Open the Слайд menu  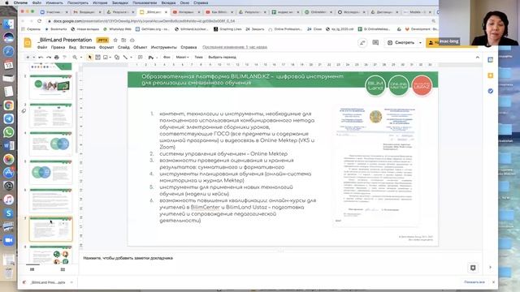click(x=123, y=47)
